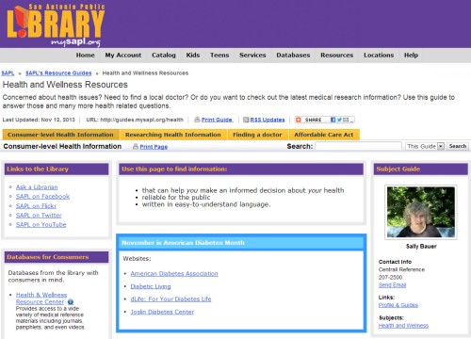
Task: Open the Databases menu in the navigation bar
Action: (293, 56)
